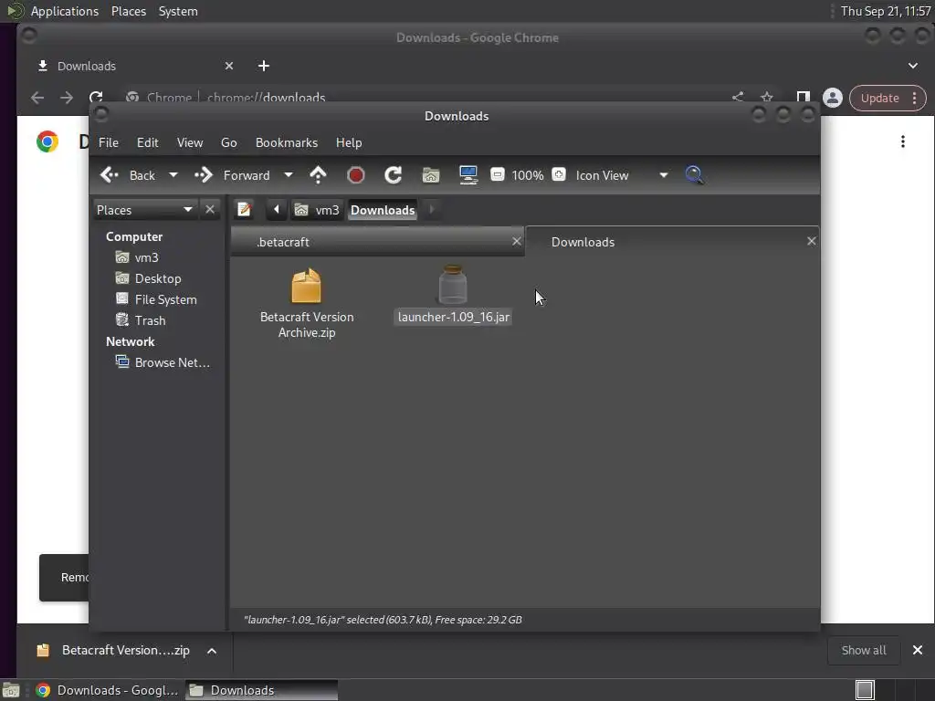Go up to the parent folder
Image resolution: width=935 pixels, height=701 pixels.
[319, 175]
